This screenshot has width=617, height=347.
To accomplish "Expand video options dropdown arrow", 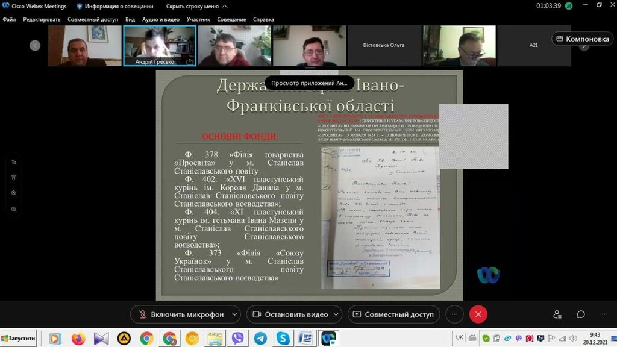I will tap(335, 314).
